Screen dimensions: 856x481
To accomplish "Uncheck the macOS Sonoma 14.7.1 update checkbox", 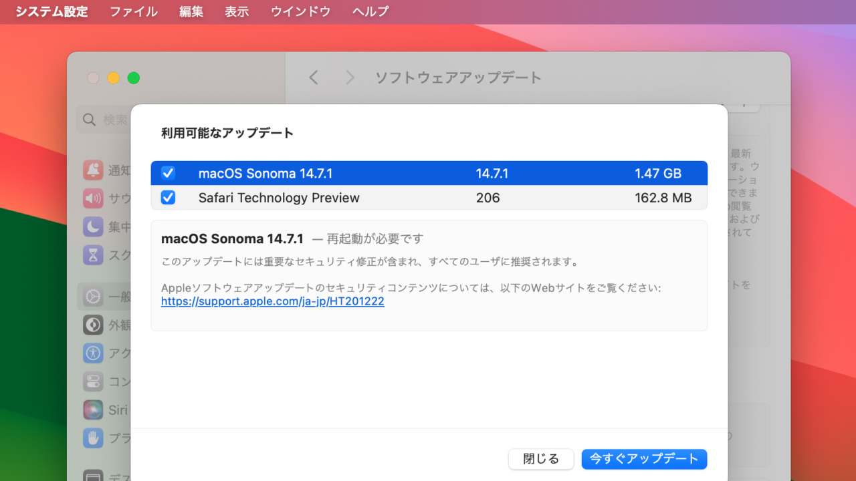I will coord(168,174).
